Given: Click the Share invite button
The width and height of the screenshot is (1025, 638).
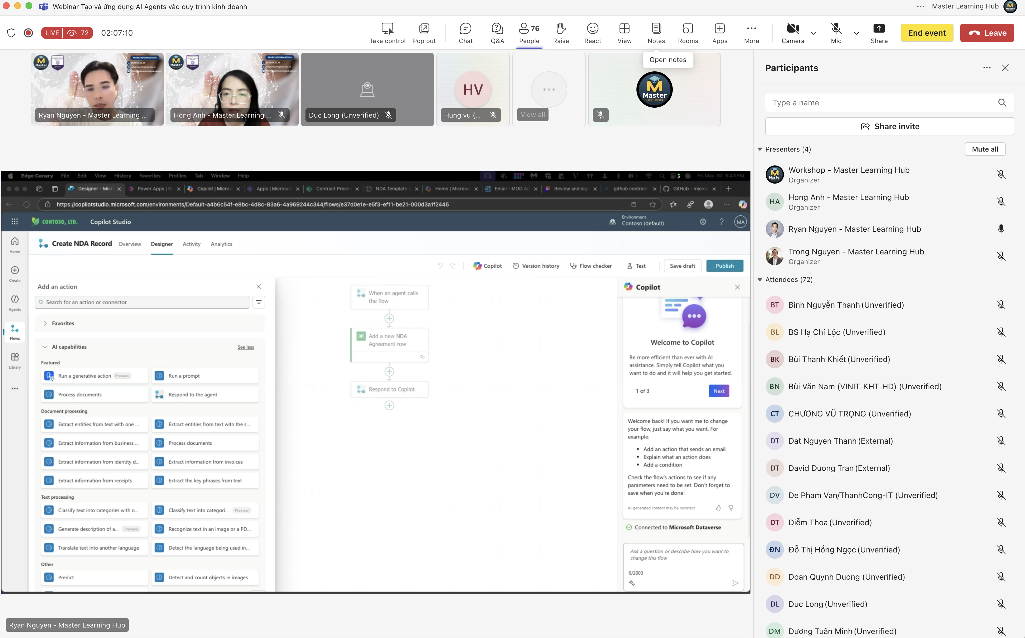Looking at the screenshot, I should pos(889,127).
